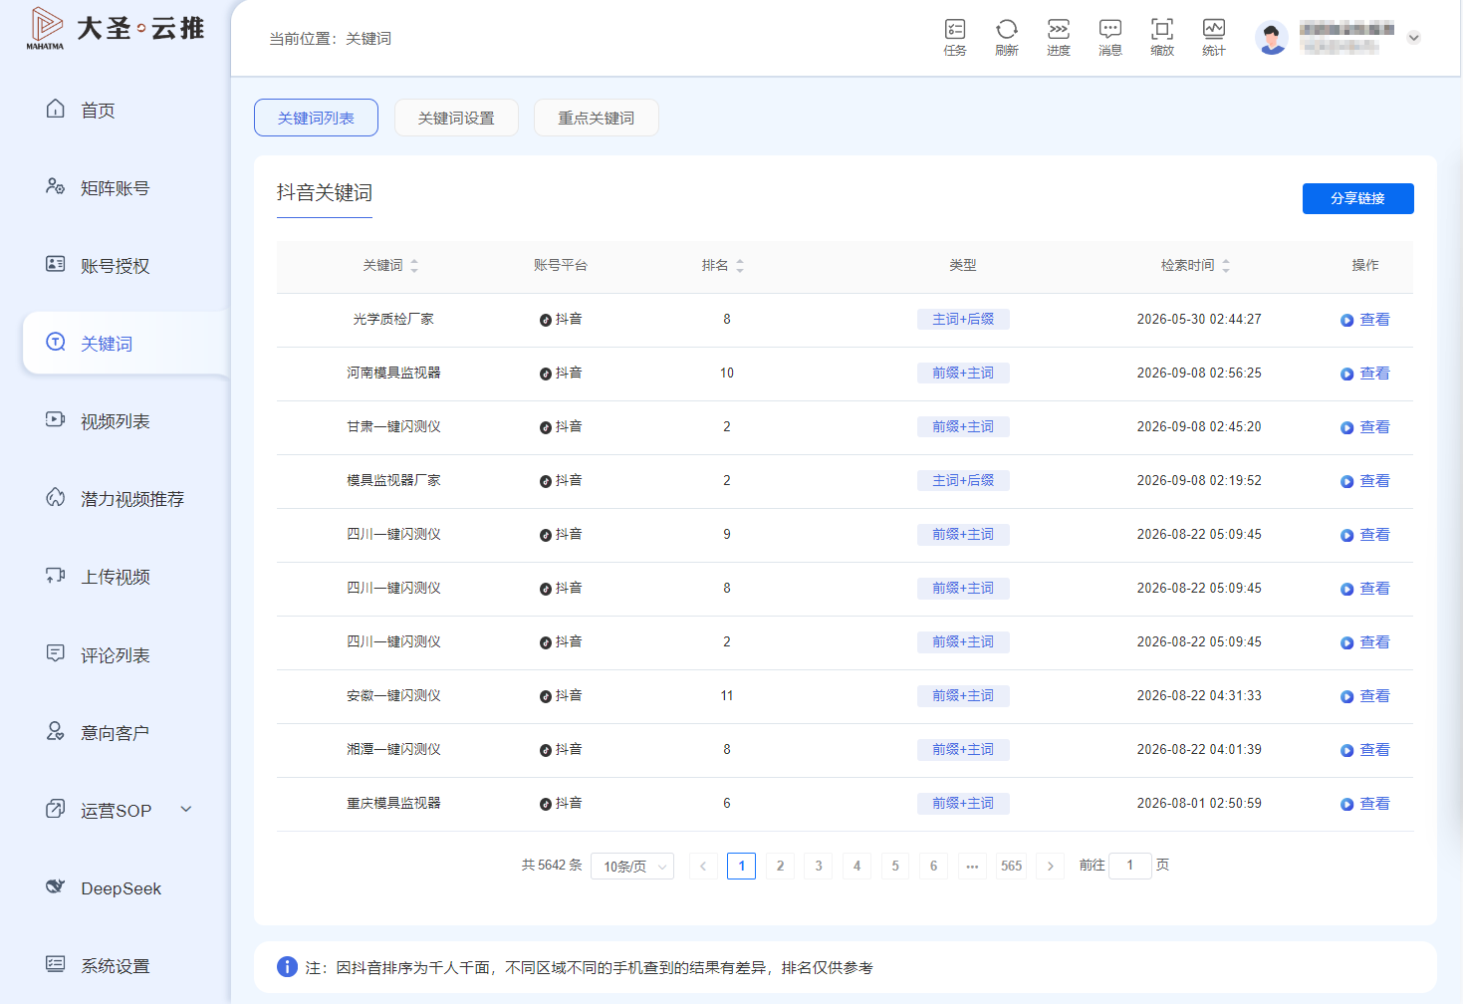Click the 大圣云推 logo
The image size is (1463, 1004).
tap(115, 28)
